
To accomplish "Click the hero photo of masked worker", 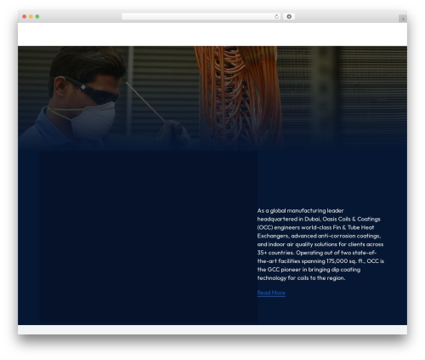I will [x=212, y=98].
